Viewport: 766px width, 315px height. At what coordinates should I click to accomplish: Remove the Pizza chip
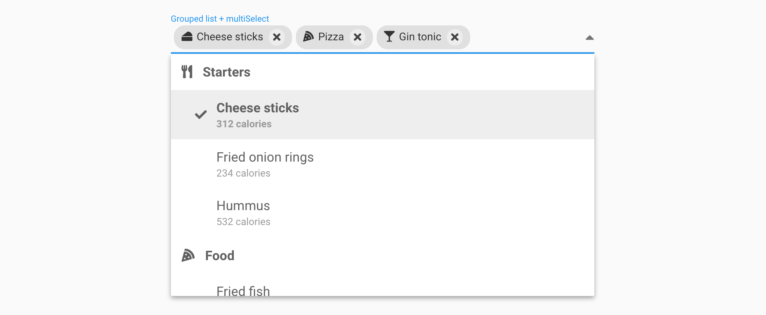(358, 37)
